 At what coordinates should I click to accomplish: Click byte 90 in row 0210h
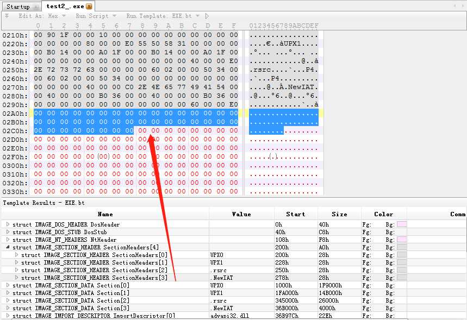pyautogui.click(x=51, y=35)
